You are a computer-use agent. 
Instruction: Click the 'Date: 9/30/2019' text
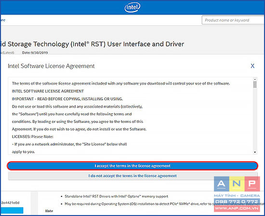click(35, 53)
